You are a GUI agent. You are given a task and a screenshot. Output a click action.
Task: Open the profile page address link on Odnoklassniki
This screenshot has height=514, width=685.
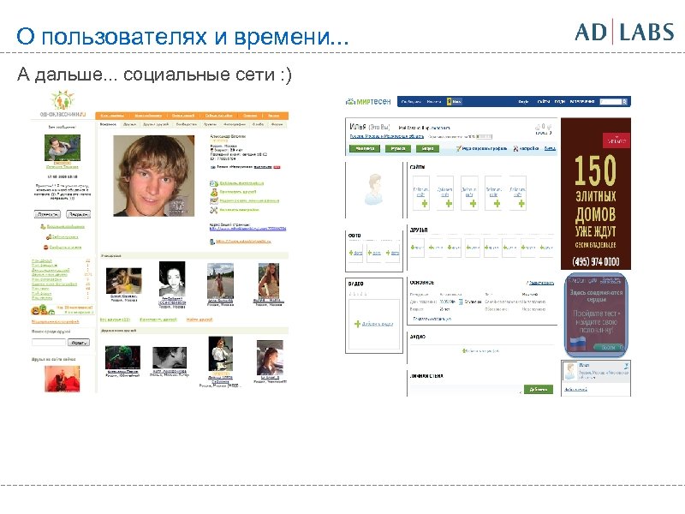point(247,229)
